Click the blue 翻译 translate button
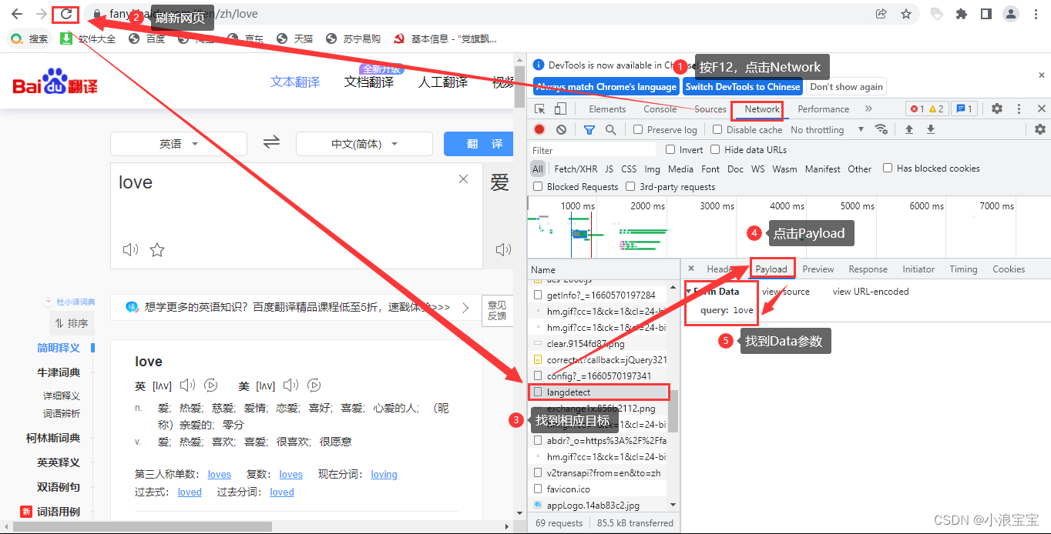 tap(478, 144)
